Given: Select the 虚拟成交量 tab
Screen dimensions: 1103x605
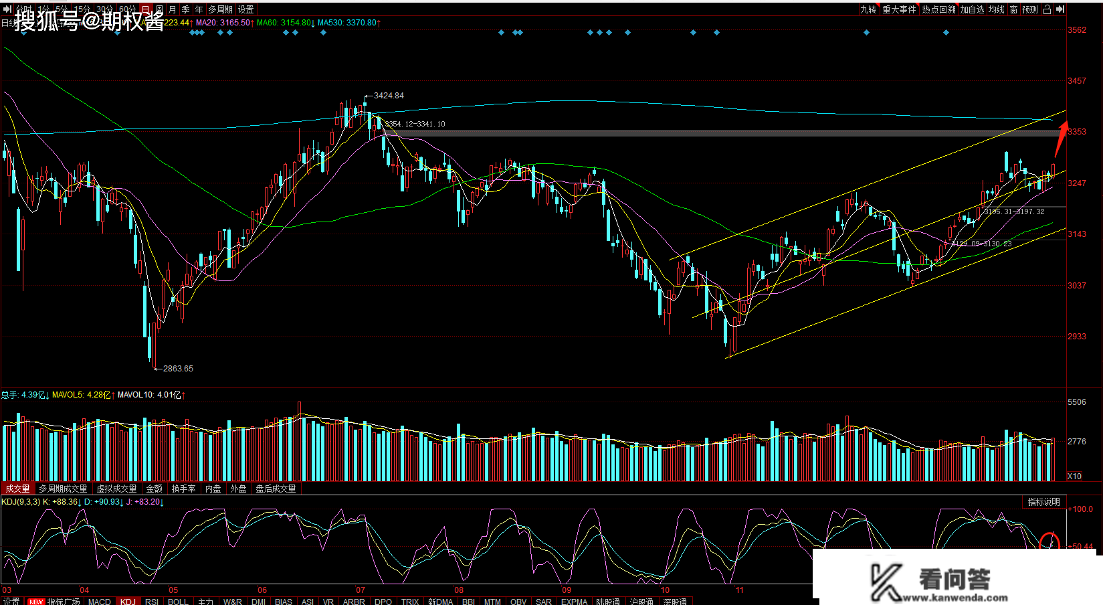Looking at the screenshot, I should click(x=116, y=489).
